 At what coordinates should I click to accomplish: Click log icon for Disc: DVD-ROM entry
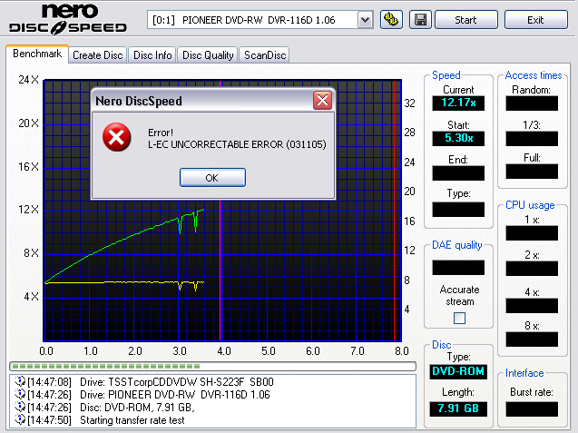19,408
